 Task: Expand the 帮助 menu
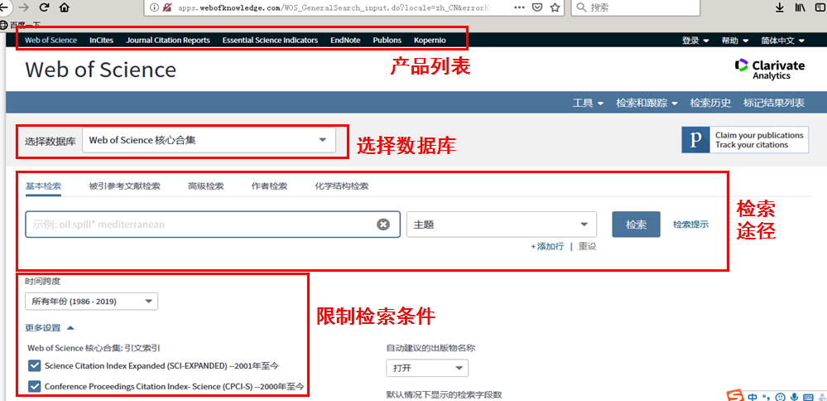tap(735, 40)
